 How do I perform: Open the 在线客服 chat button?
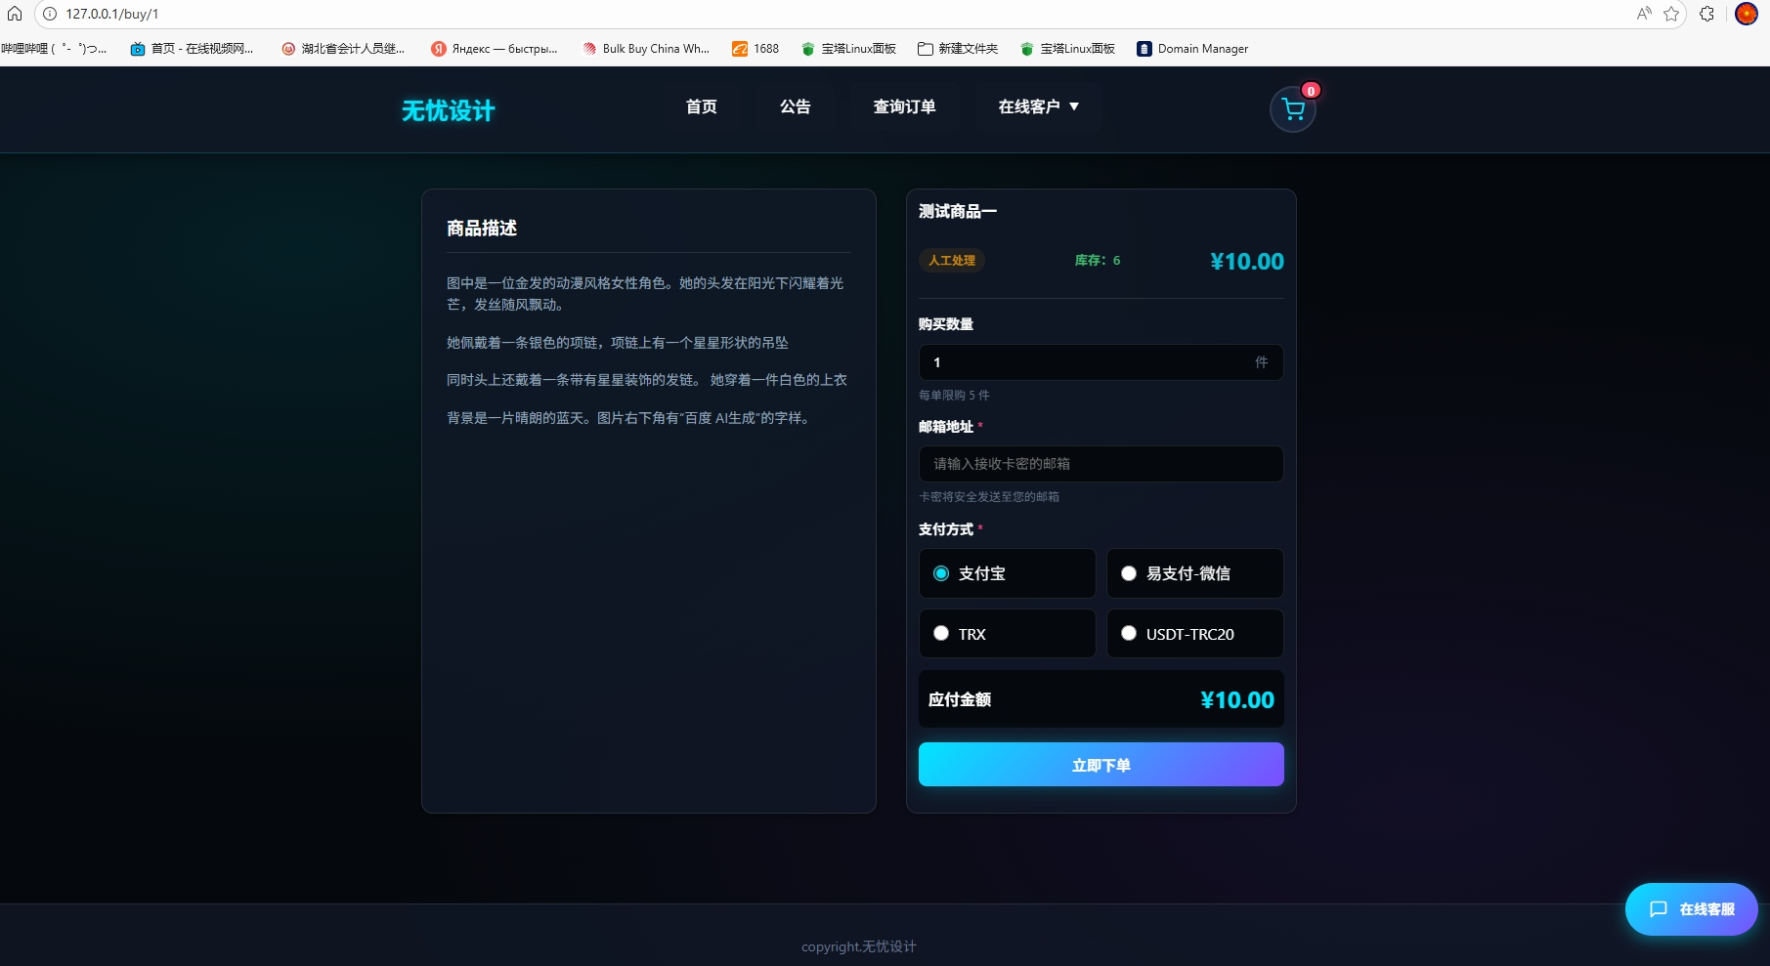click(1691, 909)
